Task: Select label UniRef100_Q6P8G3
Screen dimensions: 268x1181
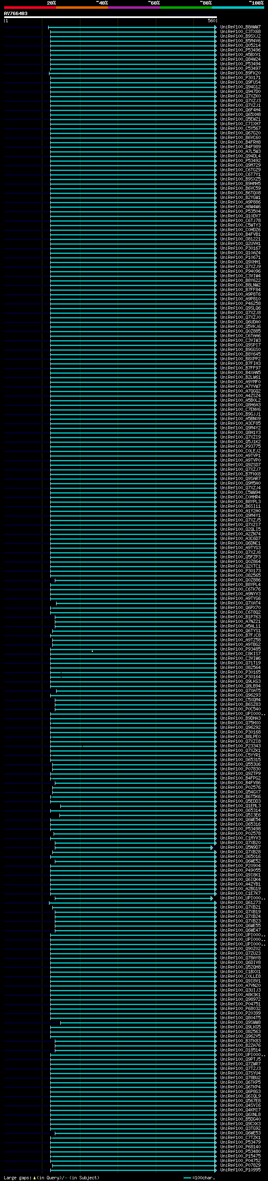Action: pos(240,1092)
